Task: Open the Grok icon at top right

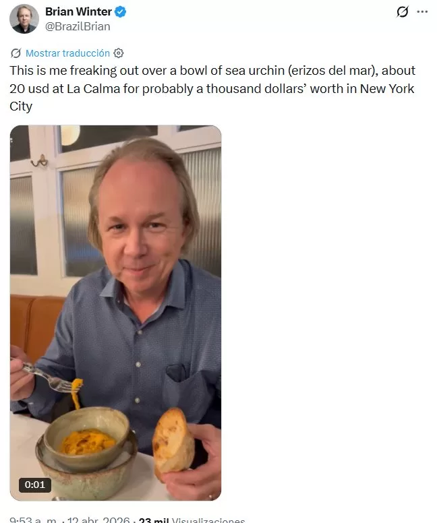Action: (x=403, y=12)
